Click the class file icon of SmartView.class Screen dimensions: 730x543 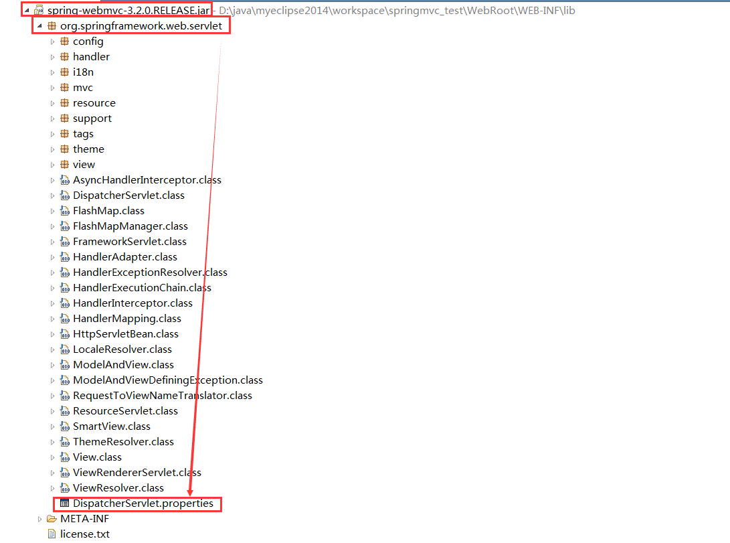point(65,426)
